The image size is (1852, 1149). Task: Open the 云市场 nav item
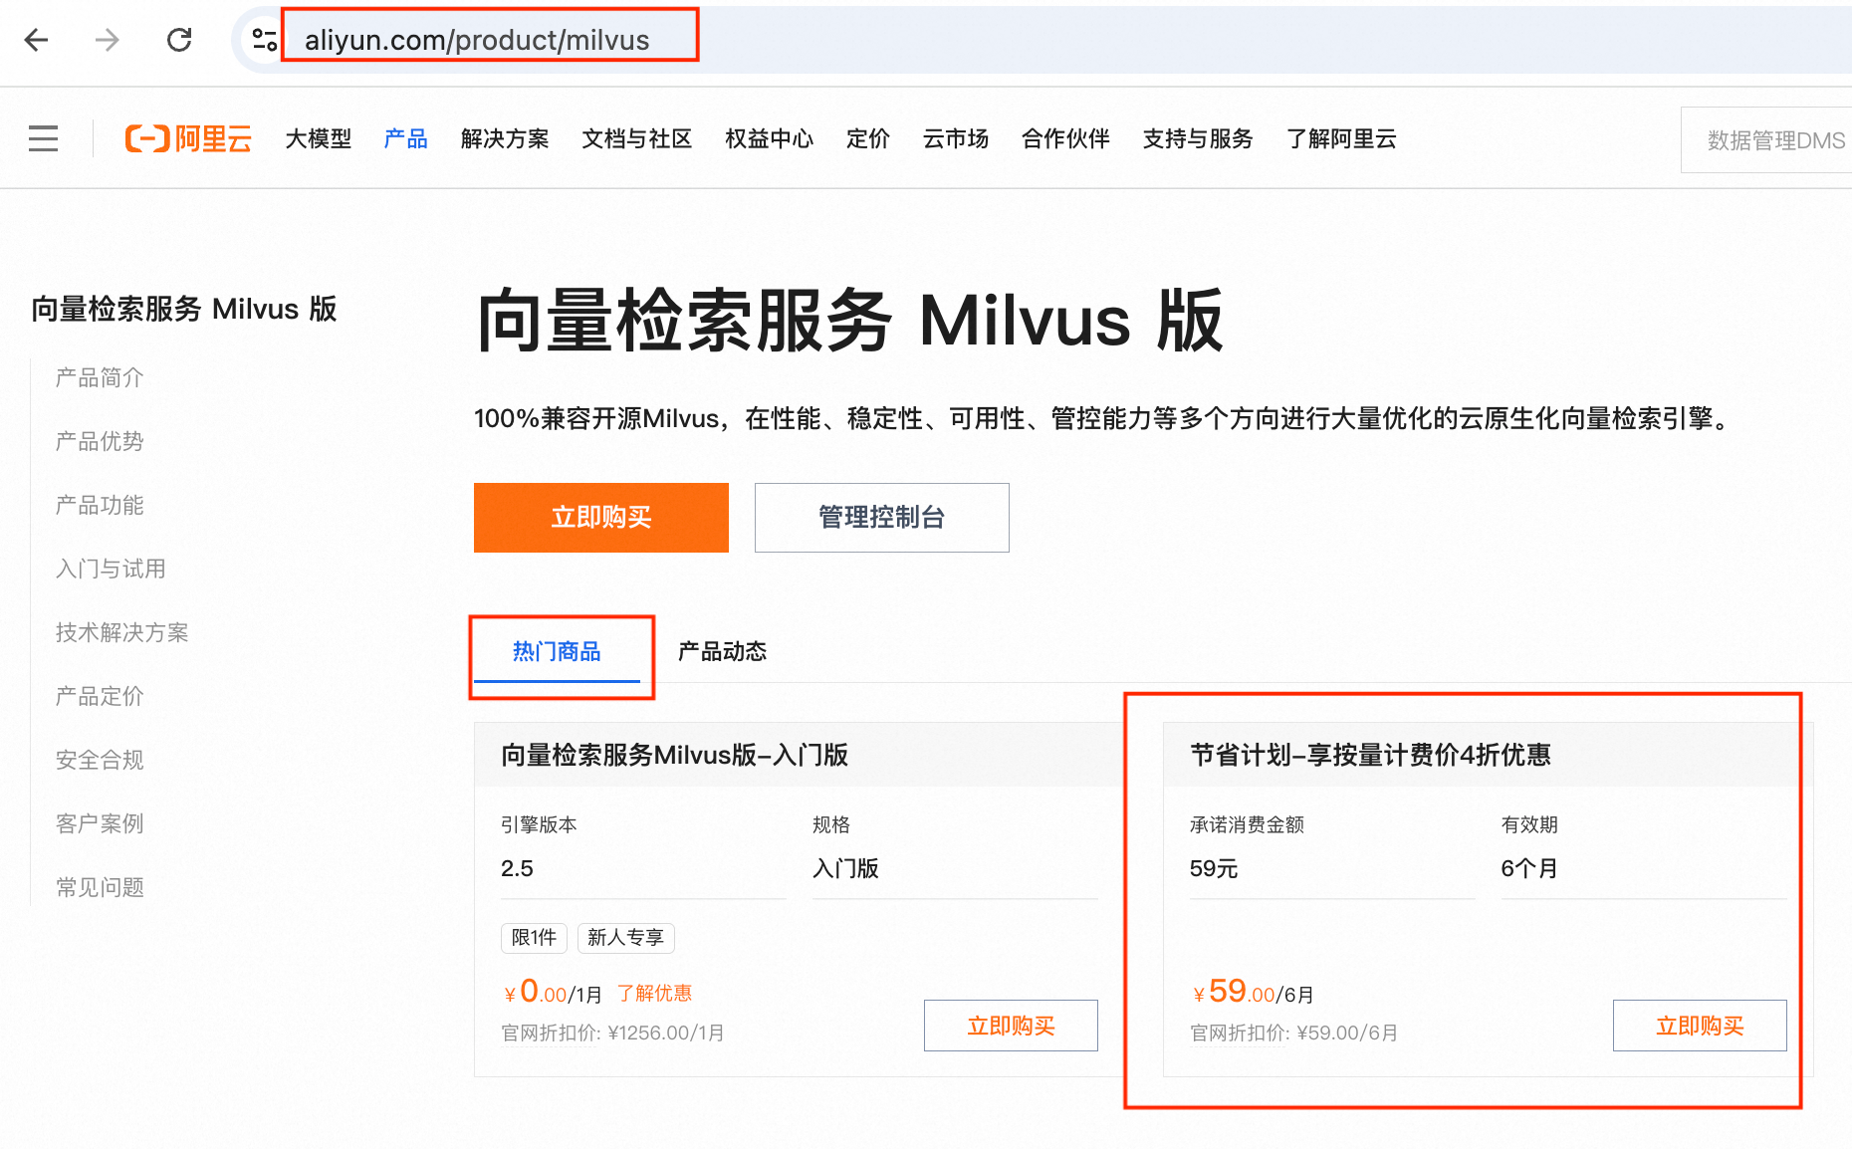click(x=956, y=138)
